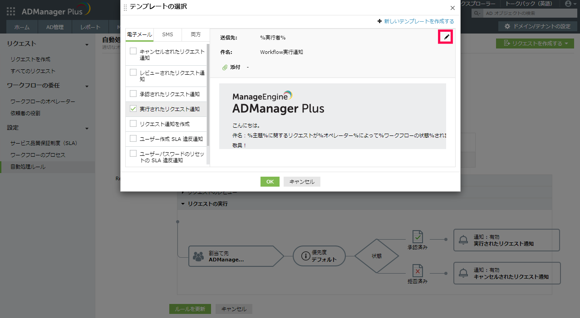Open the ホーム menu tab
Viewport: 580px width, 318px height.
pos(22,27)
